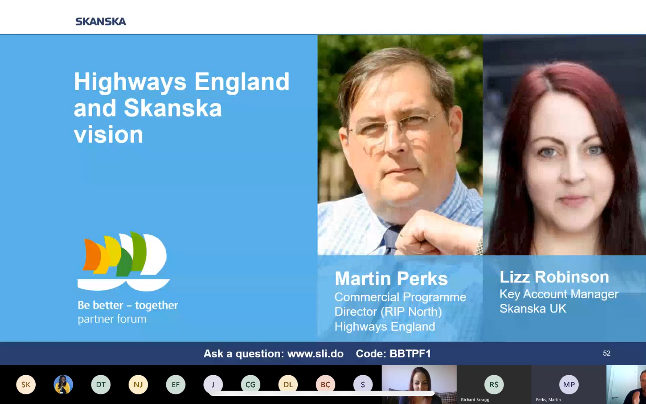The image size is (646, 404).
Task: Click the Lizz Robinson portrait photo
Action: [564, 145]
